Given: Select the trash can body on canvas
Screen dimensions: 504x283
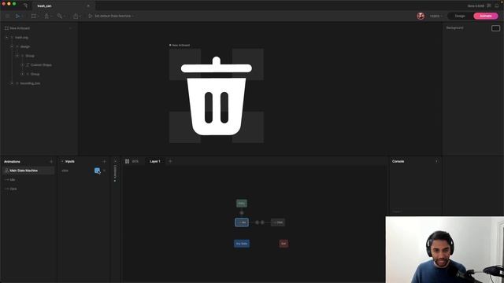Looking at the screenshot, I should point(217,107).
